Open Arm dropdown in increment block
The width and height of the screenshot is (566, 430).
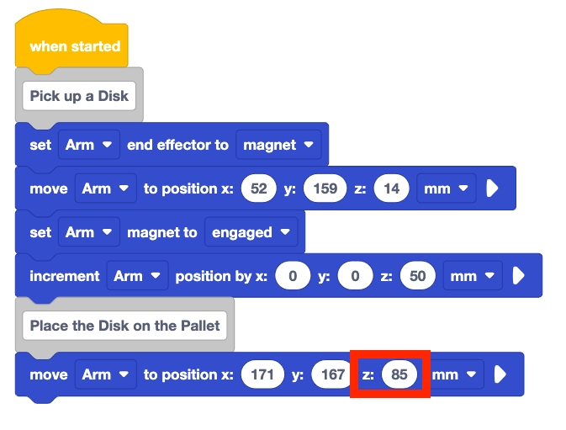[137, 276]
